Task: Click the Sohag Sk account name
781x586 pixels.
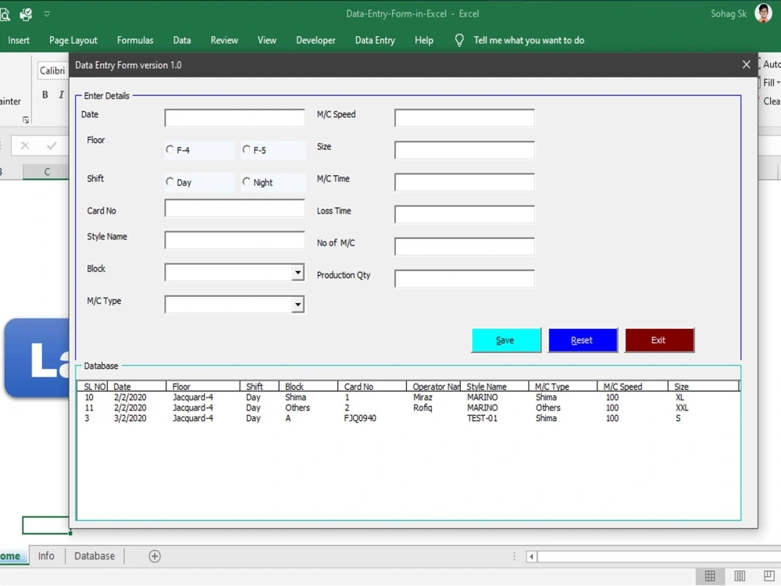Action: click(x=728, y=14)
